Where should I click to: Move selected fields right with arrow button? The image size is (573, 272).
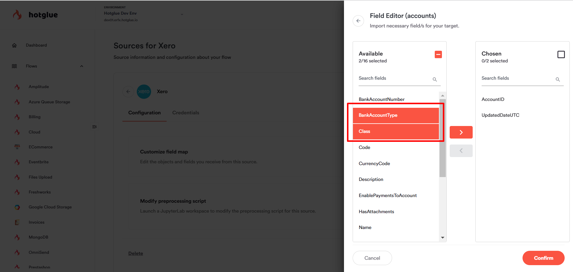(x=461, y=132)
